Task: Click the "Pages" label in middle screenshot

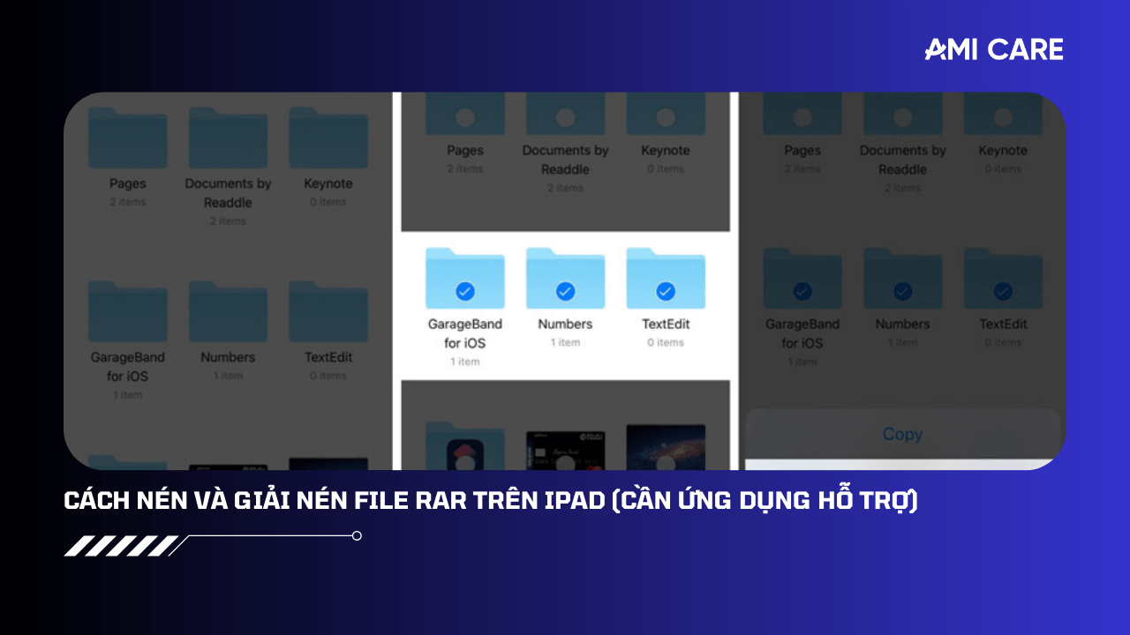Action: [465, 151]
